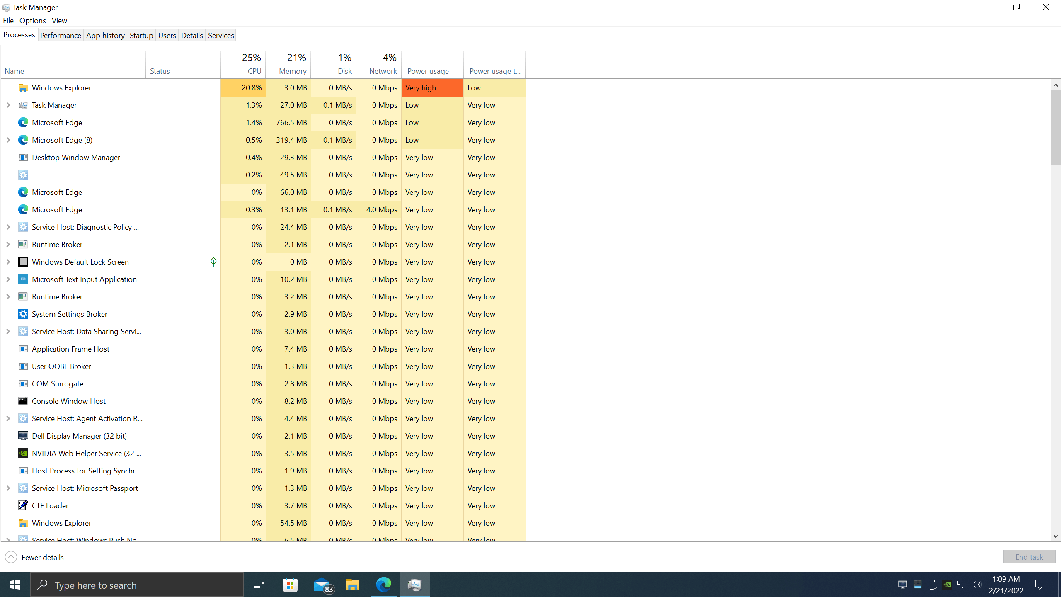Click top Windows Explorer folder icon
This screenshot has width=1061, height=597.
[23, 87]
